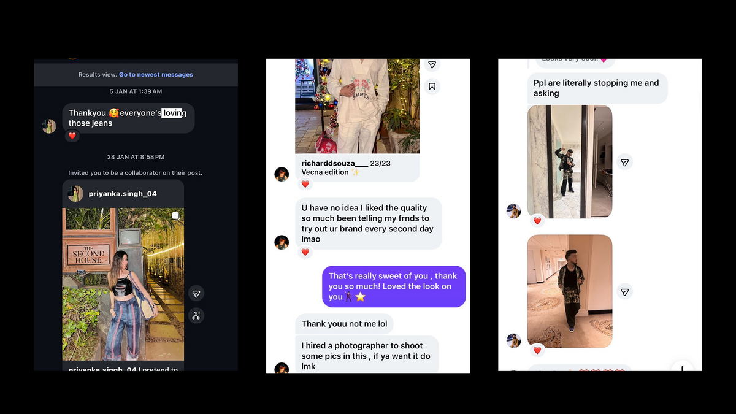Tap share icon next to mirror selfie photo
736x414 pixels.
point(624,162)
